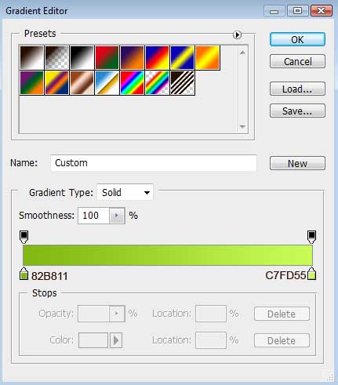This screenshot has height=385, width=338.
Task: Open the Smoothness slider popup arrow
Action: pos(117,216)
